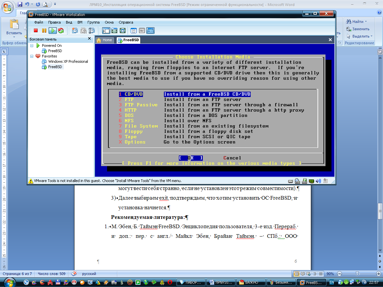This screenshot has width=383, height=287.
Task: Click Cancel in installer dialog
Action: click(x=232, y=158)
